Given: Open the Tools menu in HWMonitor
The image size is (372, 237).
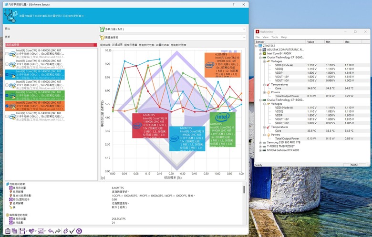Looking at the screenshot, I should pyautogui.click(x=275, y=37).
